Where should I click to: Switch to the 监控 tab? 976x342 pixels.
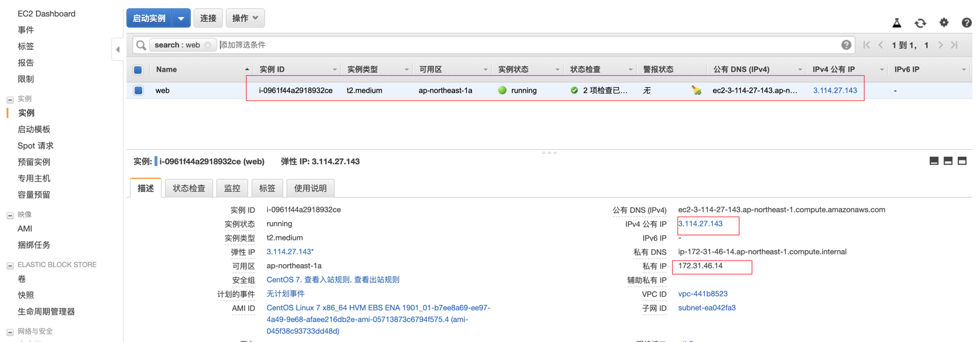[232, 189]
